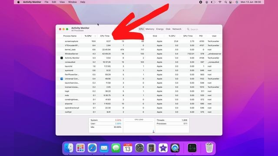
Task: Click the CPU Load graph
Action: pos(139,125)
